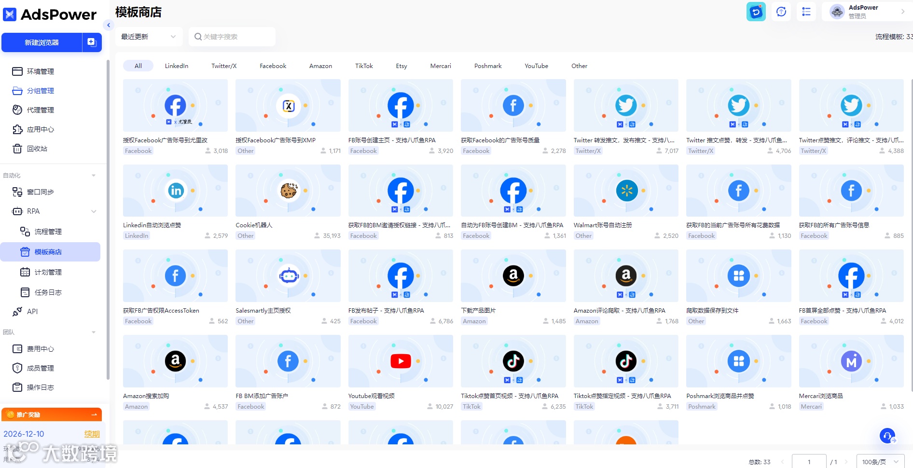Viewport: 913px width, 468px height.
Task: Open 任务日志 in the sidebar
Action: coord(48,292)
